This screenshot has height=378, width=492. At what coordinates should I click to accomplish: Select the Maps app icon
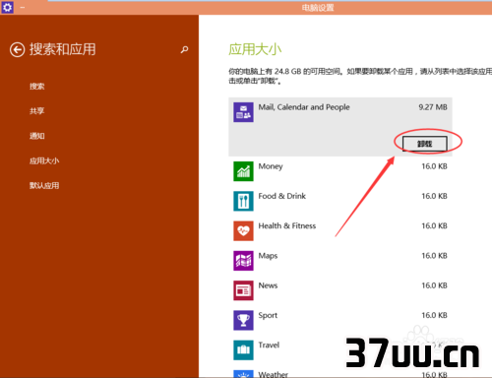click(x=243, y=261)
